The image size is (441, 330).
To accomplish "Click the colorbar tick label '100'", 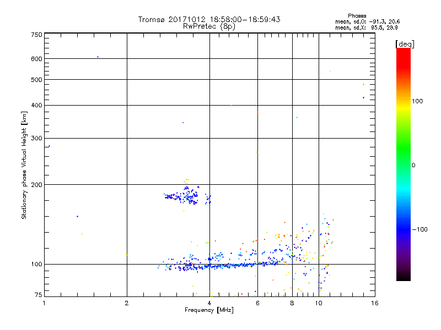I will (417, 101).
